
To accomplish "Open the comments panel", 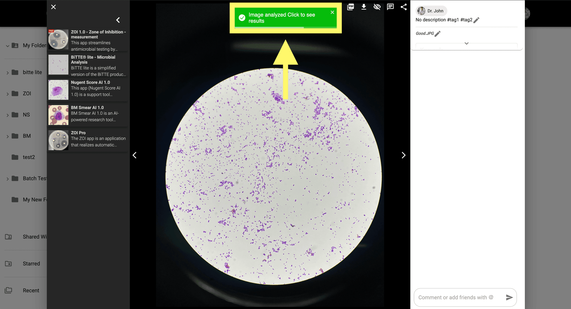I will pyautogui.click(x=390, y=7).
